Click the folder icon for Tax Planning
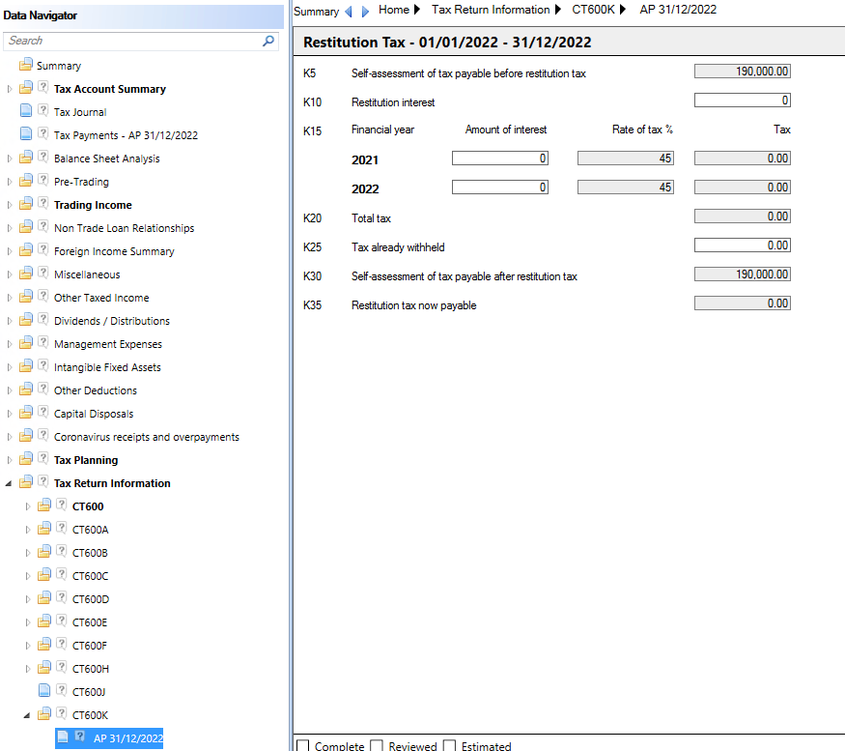 click(x=25, y=458)
